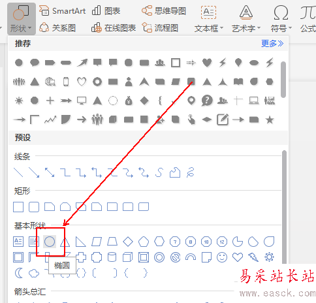Select the curve S line shape

pyautogui.click(x=159, y=172)
